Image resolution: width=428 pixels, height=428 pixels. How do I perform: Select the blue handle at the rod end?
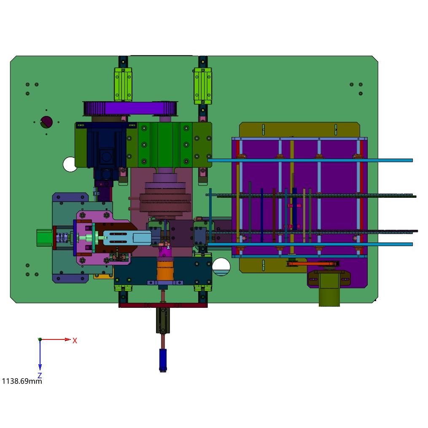point(163,360)
